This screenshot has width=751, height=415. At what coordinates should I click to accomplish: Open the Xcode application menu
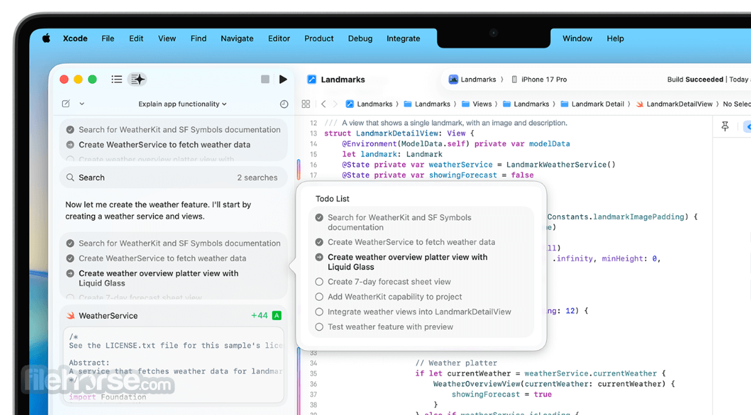point(75,38)
